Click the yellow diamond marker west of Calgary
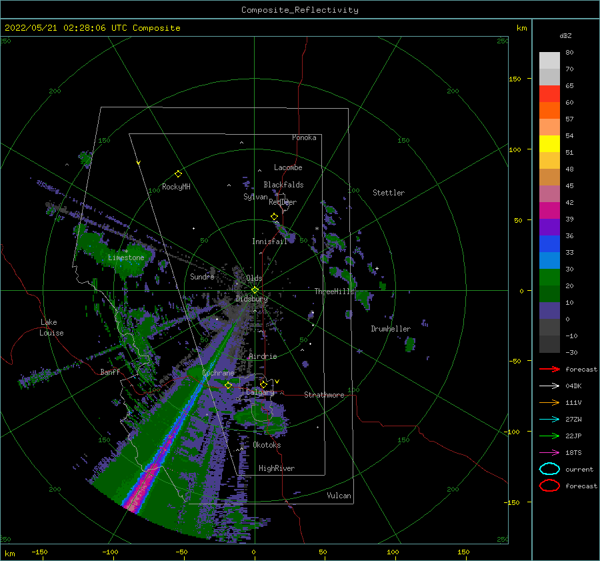Viewport: 600px width, 561px height. 229,386
